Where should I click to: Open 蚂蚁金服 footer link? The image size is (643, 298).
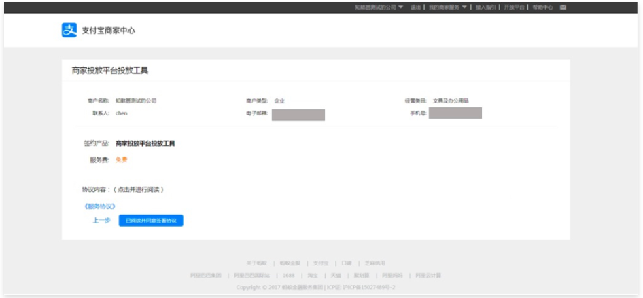[x=290, y=263]
